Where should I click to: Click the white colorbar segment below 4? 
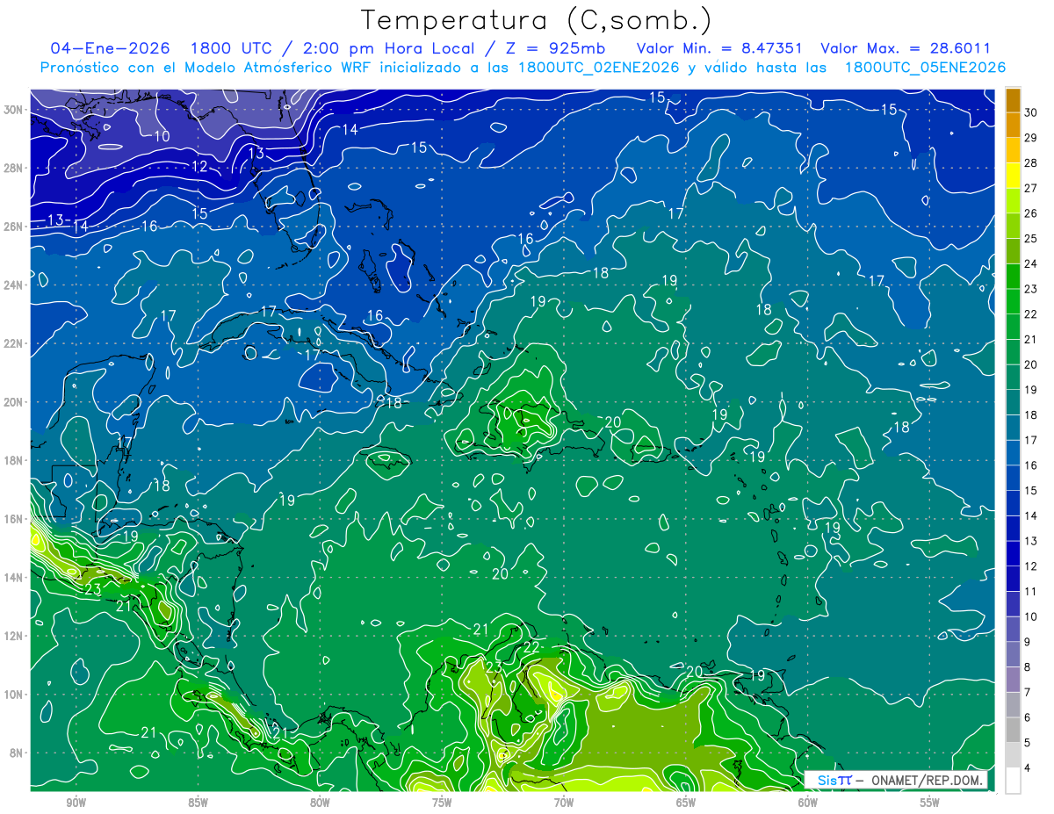pos(1013,781)
